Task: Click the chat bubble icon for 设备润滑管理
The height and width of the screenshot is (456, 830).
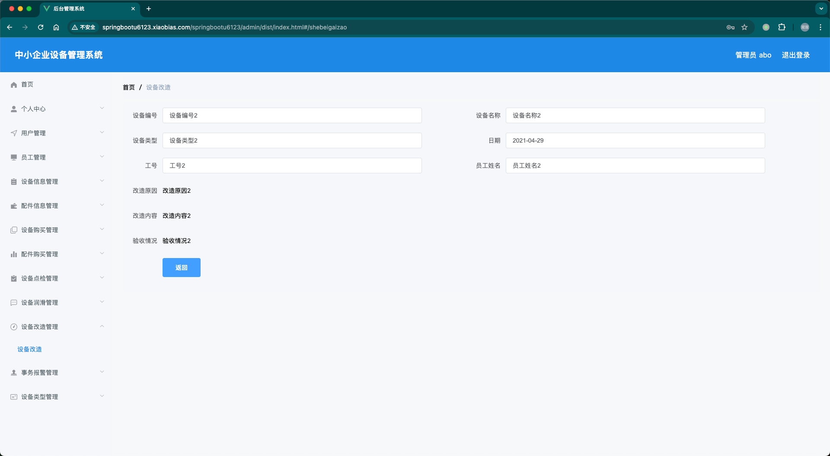Action: (14, 303)
